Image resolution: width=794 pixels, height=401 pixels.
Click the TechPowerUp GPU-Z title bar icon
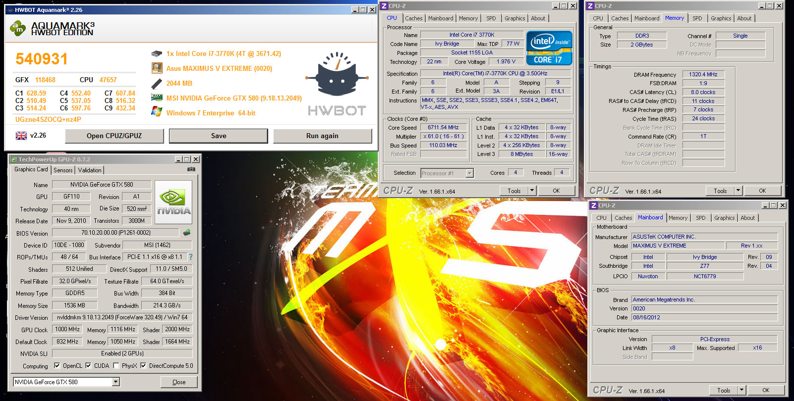14,159
